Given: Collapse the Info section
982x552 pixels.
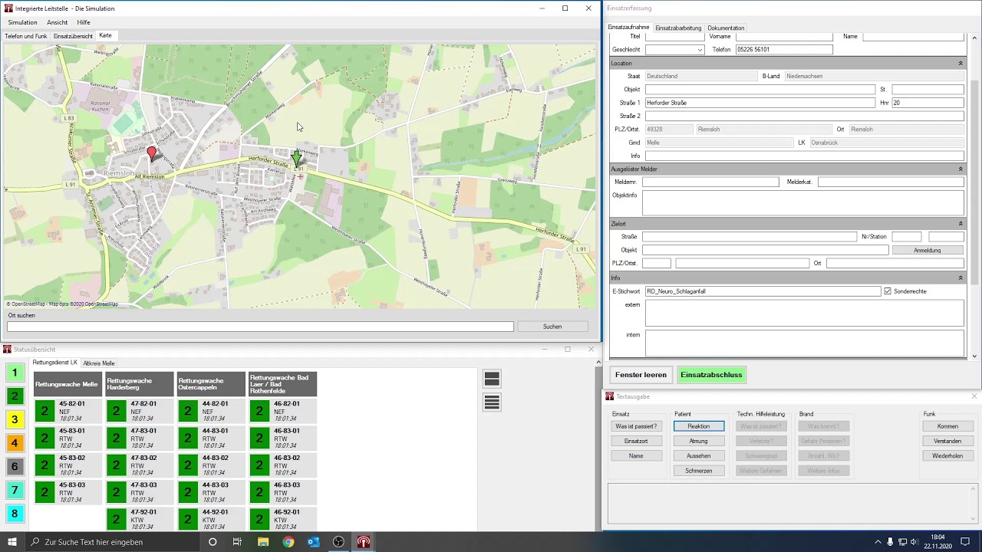Looking at the screenshot, I should (960, 278).
